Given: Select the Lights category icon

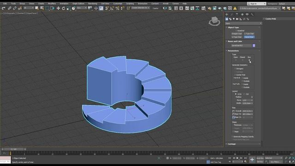Looking at the screenshot, I should (x=234, y=19).
